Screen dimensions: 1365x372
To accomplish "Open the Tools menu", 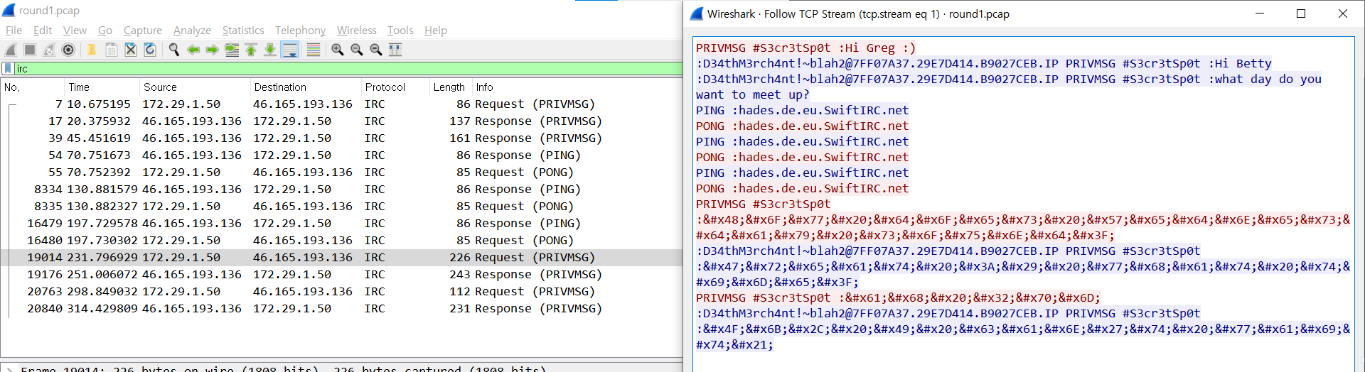I will (x=400, y=31).
